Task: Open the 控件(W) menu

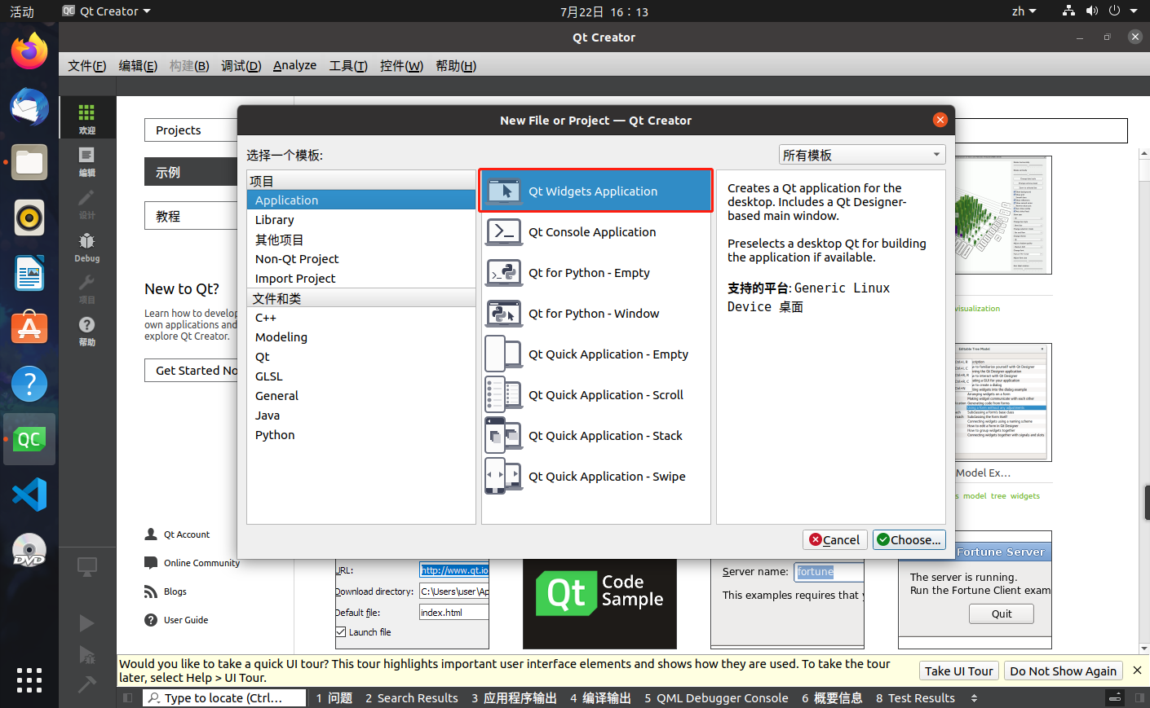Action: (401, 65)
